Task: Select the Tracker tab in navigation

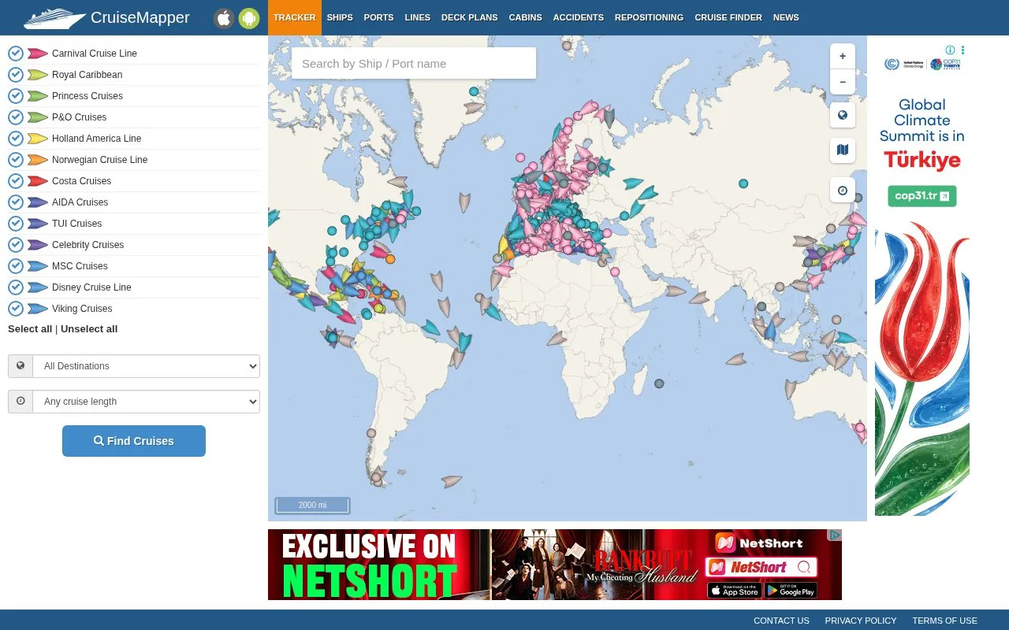Action: (x=295, y=17)
